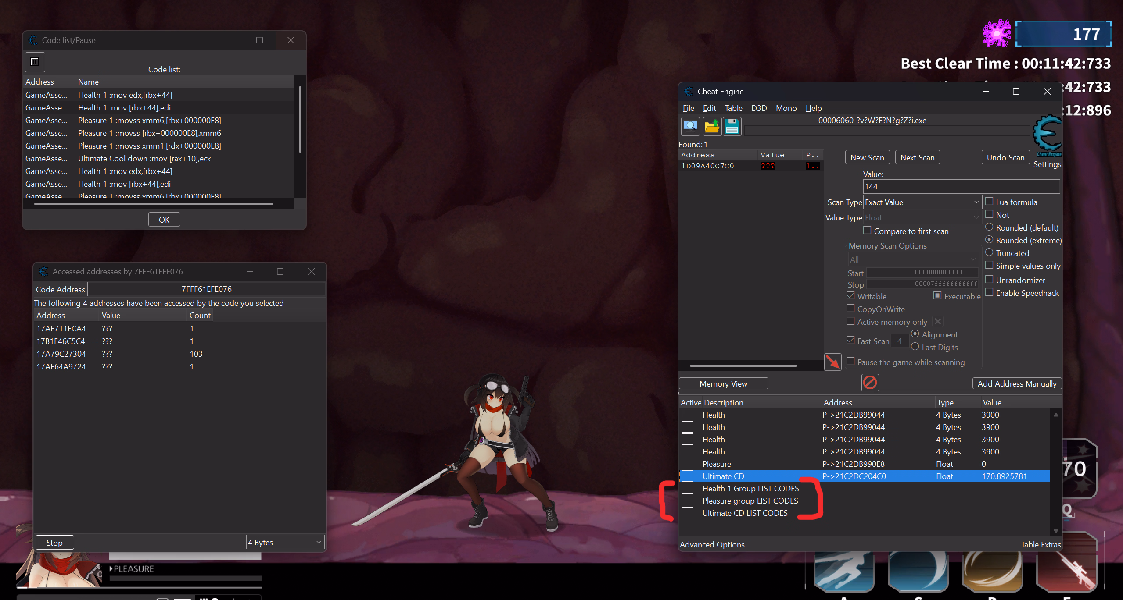Viewport: 1123px width, 600px height.
Task: Open the 4 Bytes type dropdown
Action: [x=285, y=542]
